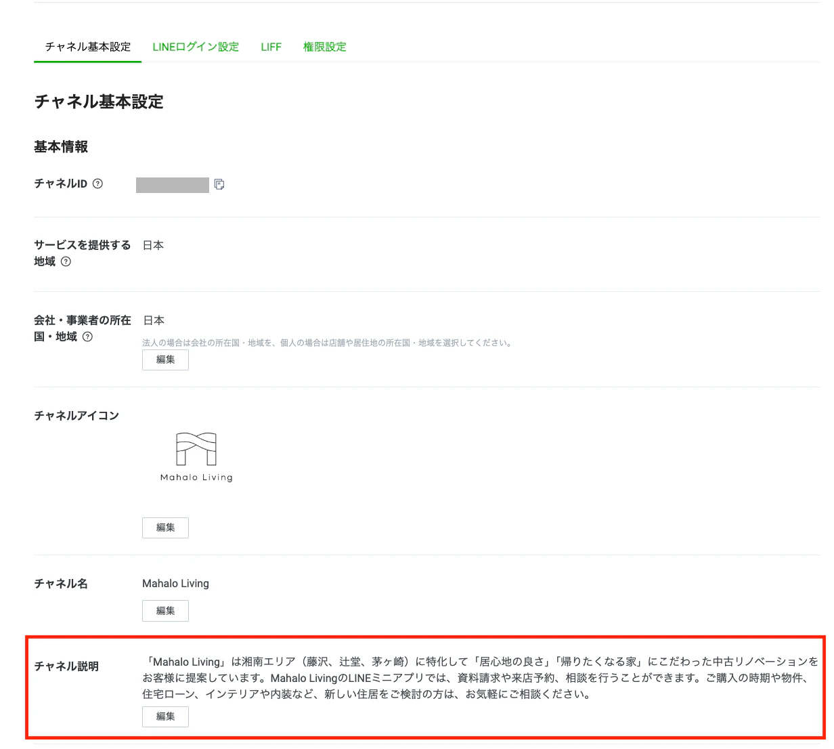Click the masked channel ID value
Image resolution: width=834 pixels, height=749 pixels.
[x=173, y=184]
